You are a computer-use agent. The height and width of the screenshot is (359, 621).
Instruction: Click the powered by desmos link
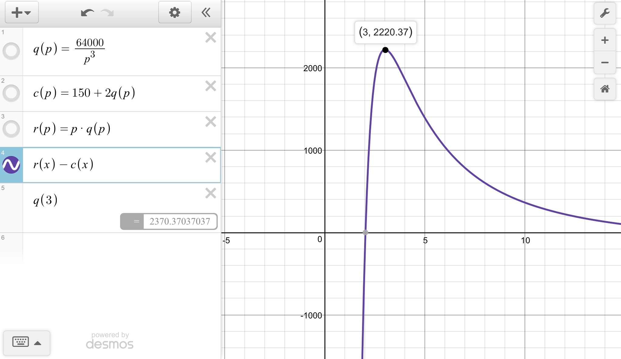click(110, 341)
